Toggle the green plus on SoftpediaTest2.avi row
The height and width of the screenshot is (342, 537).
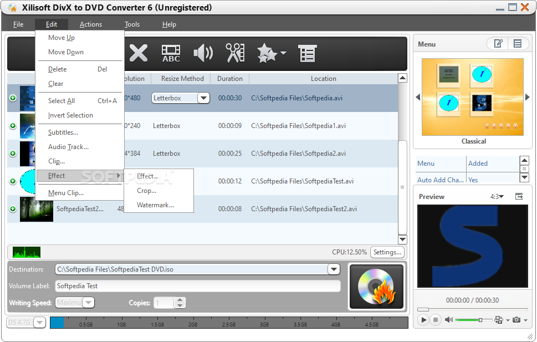pyautogui.click(x=13, y=209)
